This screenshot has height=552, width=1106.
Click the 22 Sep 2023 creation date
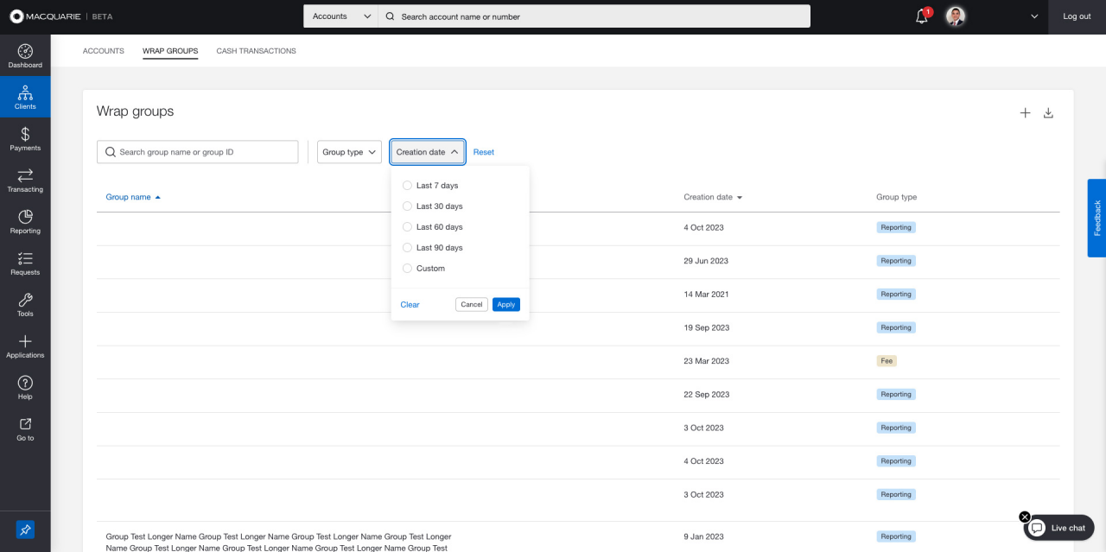tap(707, 395)
